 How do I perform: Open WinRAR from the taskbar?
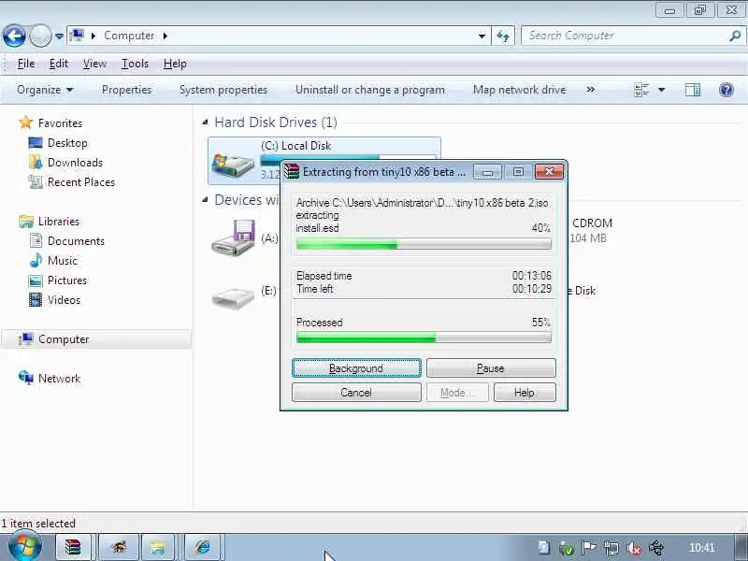[x=74, y=547]
